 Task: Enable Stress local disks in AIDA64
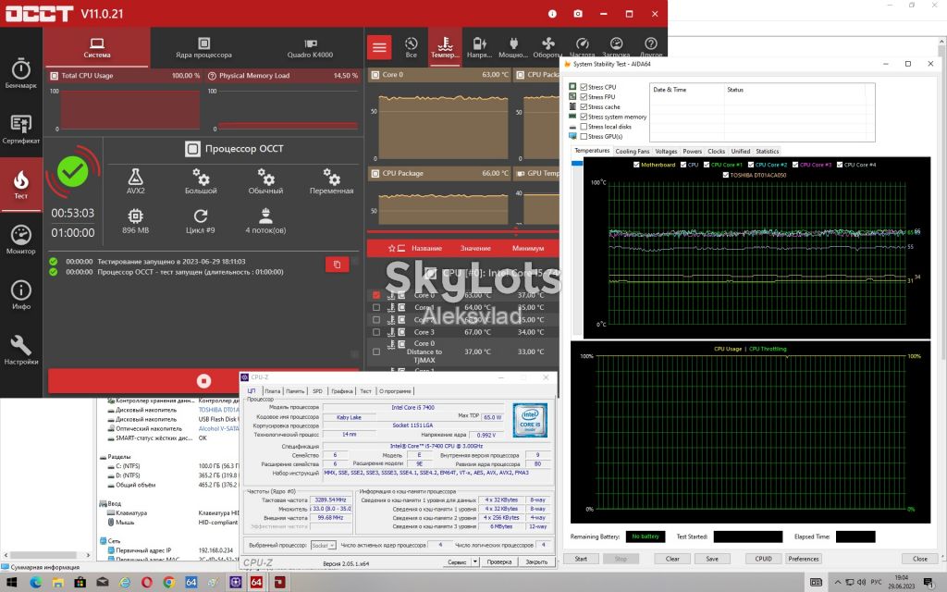pyautogui.click(x=584, y=127)
